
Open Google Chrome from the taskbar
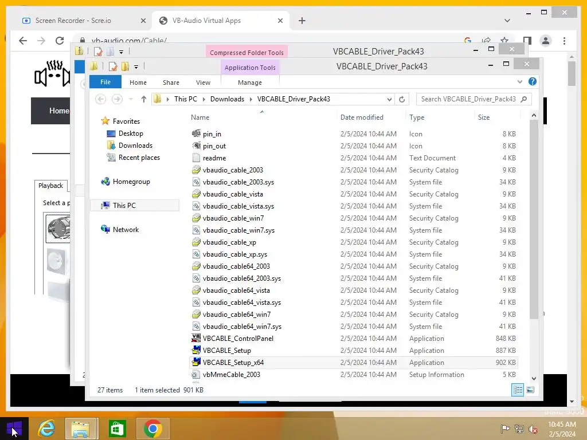(x=152, y=429)
